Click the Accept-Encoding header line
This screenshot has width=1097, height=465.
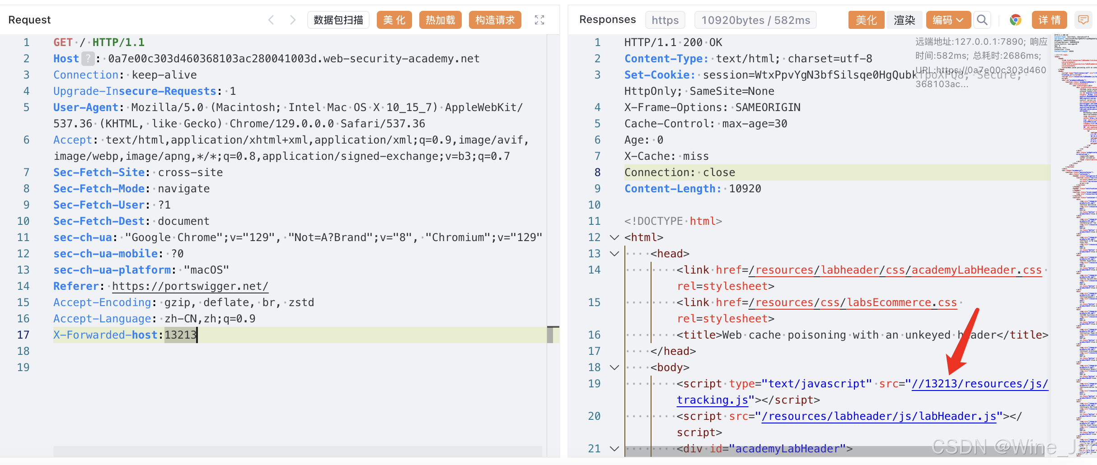click(184, 302)
